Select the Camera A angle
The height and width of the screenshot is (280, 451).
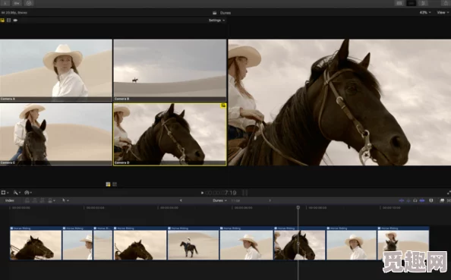(x=55, y=70)
